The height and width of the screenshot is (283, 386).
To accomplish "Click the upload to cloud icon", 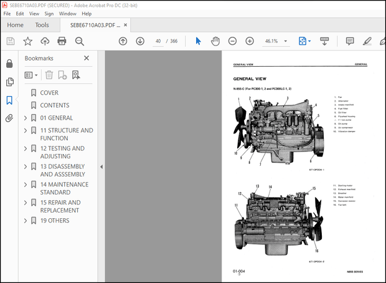I will tap(45, 41).
